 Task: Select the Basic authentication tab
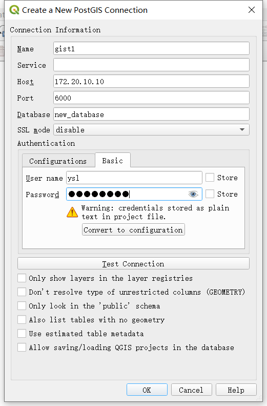click(x=113, y=161)
